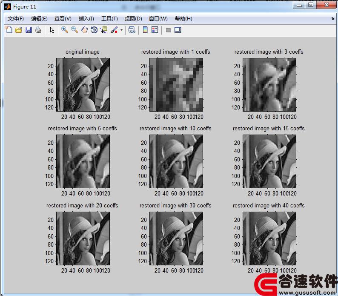This screenshot has height=296, width=338.
Task: Click the 'restored image with 10 coeffs' title
Action: [x=175, y=128]
